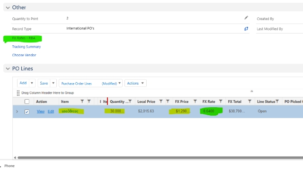Collapse the Other section
The height and width of the screenshot is (170, 303).
tap(8, 8)
